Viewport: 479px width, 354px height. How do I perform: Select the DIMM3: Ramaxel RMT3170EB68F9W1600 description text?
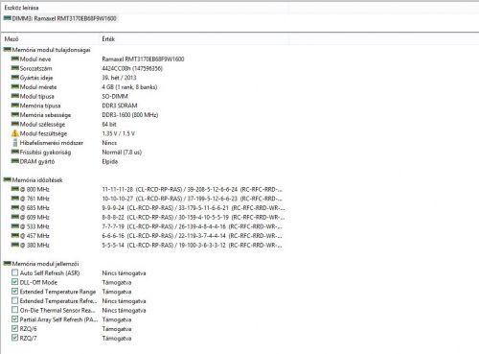64,18
